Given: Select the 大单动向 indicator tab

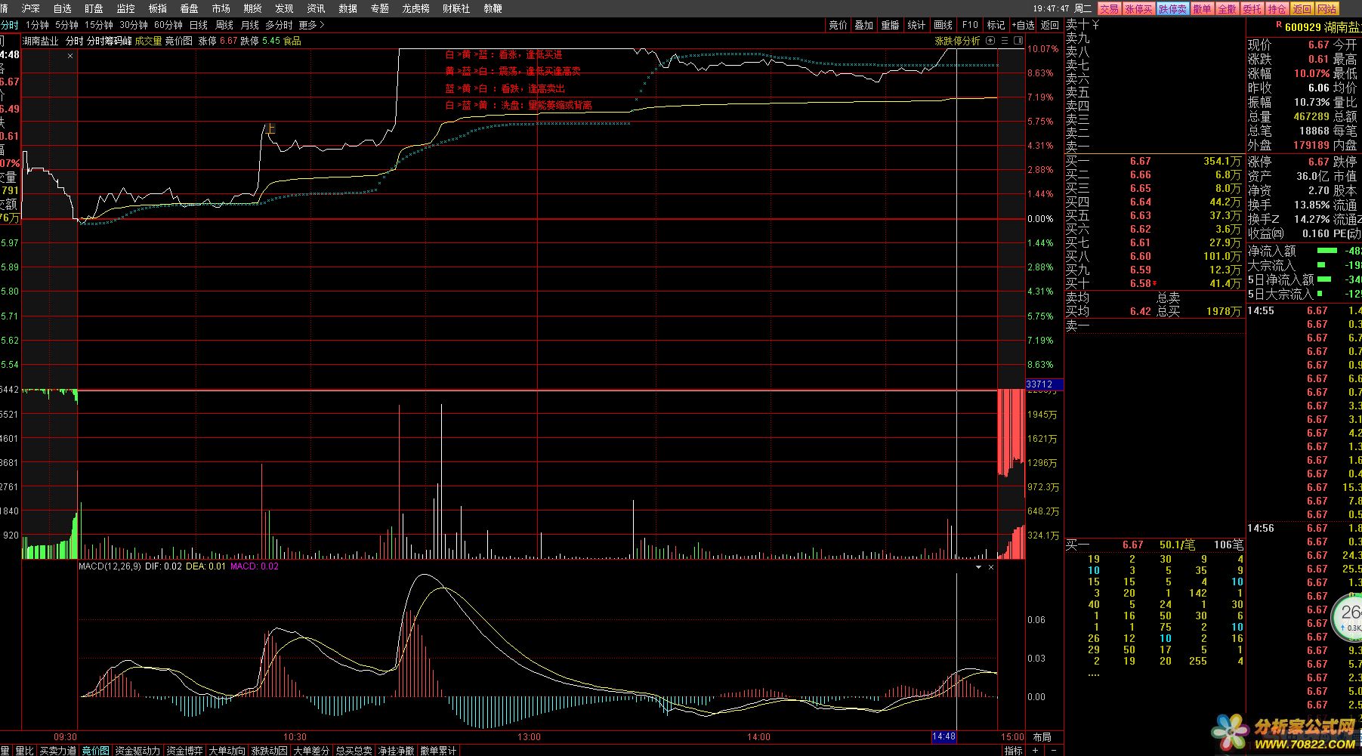Looking at the screenshot, I should point(227,751).
